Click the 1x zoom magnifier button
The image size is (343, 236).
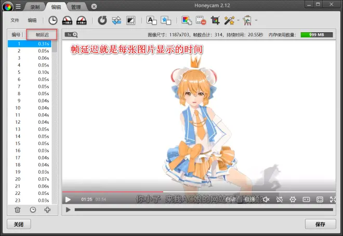point(71,34)
